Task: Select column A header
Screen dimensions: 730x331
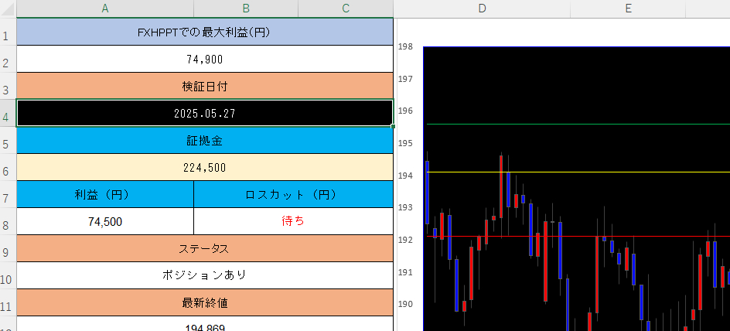Action: tap(104, 9)
